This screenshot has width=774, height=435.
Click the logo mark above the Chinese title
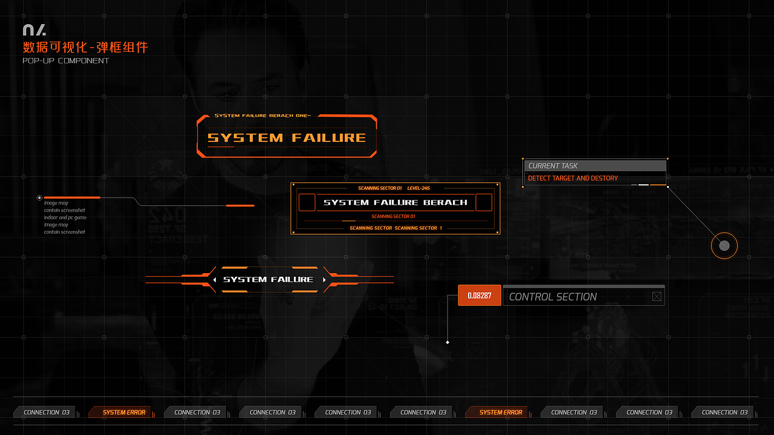(34, 30)
